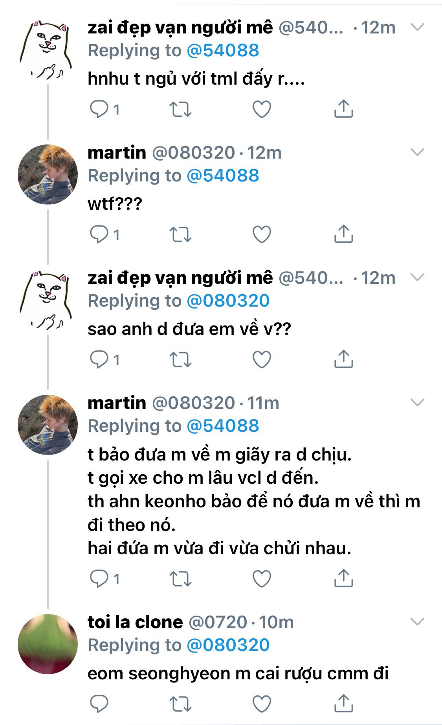Viewport: 442px width, 725px height.
Task: Open options chevron on martin's "wtf???" tweet
Action: [417, 152]
